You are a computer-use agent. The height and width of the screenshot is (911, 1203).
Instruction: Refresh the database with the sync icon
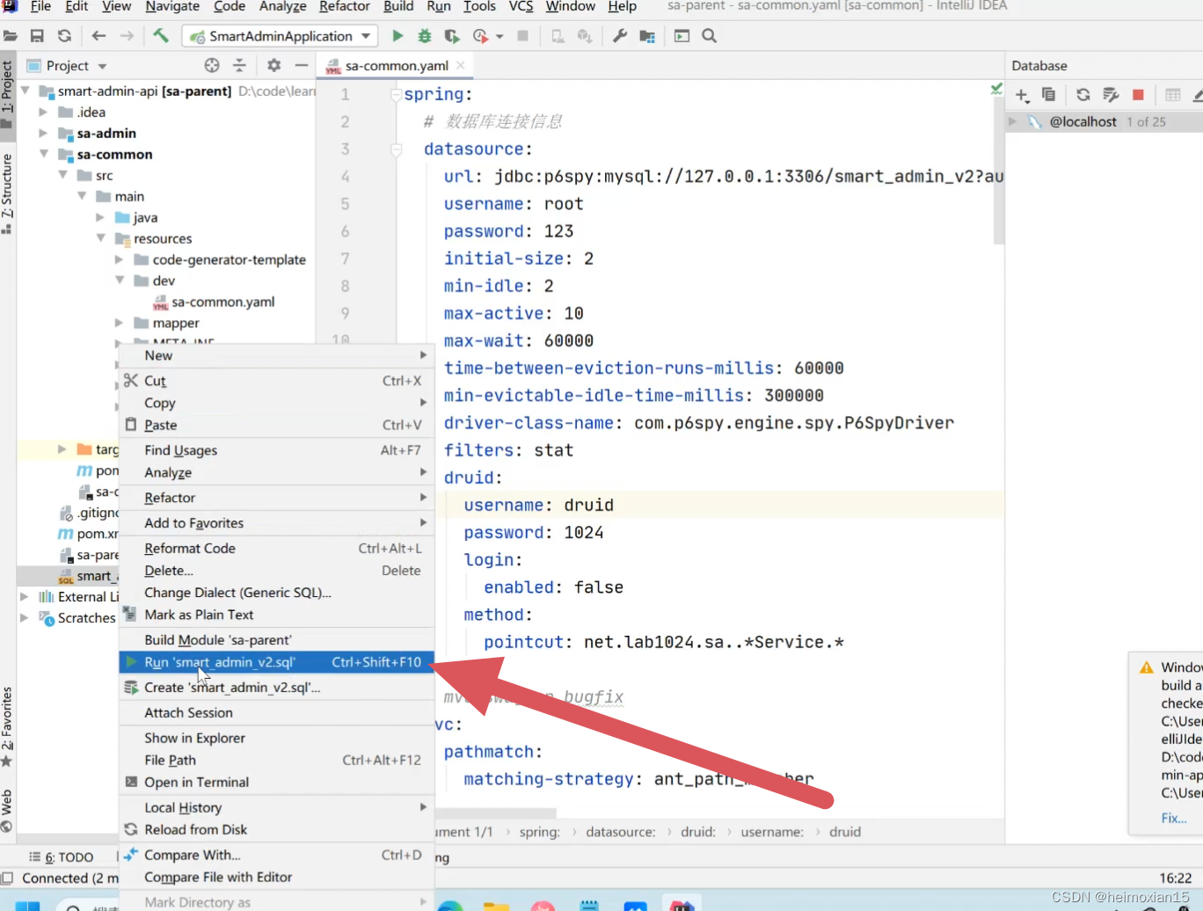coord(1083,95)
